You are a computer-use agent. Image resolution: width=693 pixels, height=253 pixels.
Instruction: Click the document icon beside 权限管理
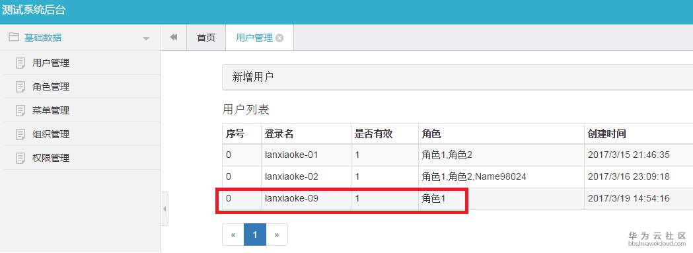click(20, 158)
